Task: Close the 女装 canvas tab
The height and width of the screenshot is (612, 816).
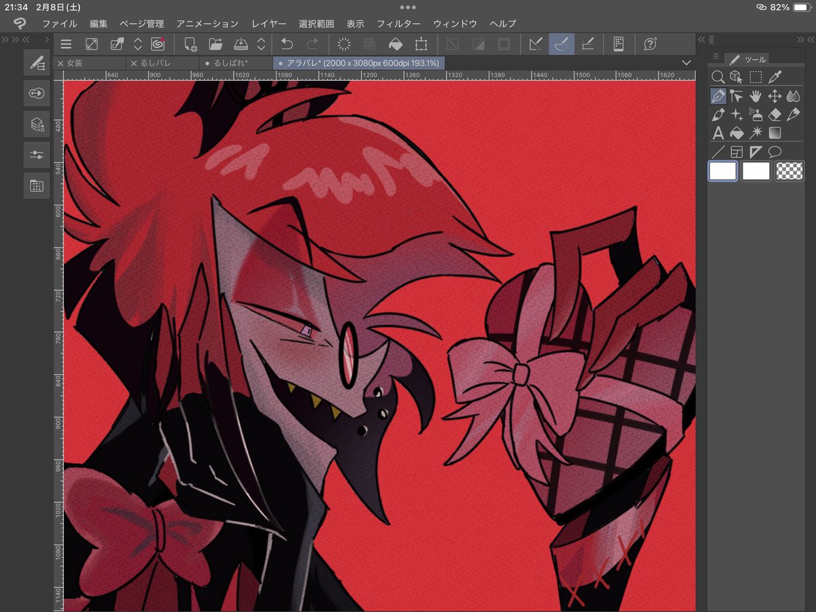Action: point(61,63)
